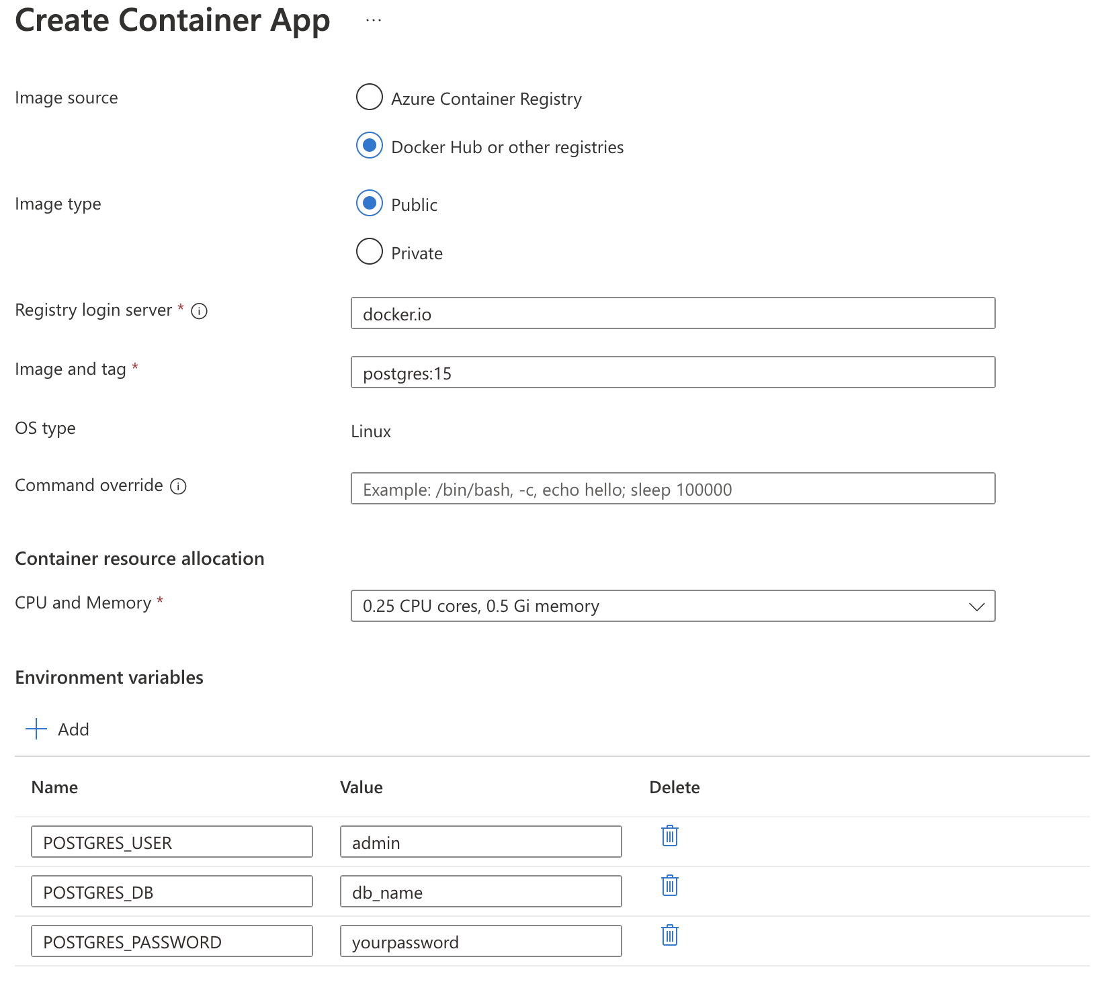The height and width of the screenshot is (990, 1106).
Task: Delete the POSTGRES_USER environment variable
Action: [669, 836]
